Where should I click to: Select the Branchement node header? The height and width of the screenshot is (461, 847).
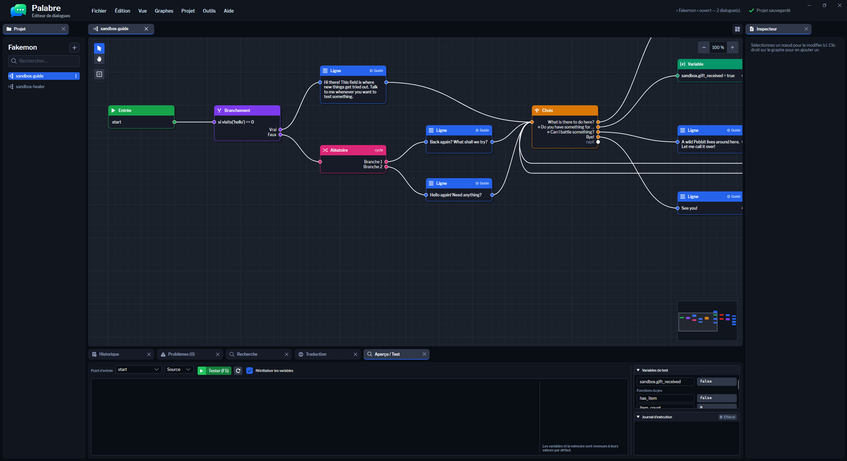(x=247, y=111)
